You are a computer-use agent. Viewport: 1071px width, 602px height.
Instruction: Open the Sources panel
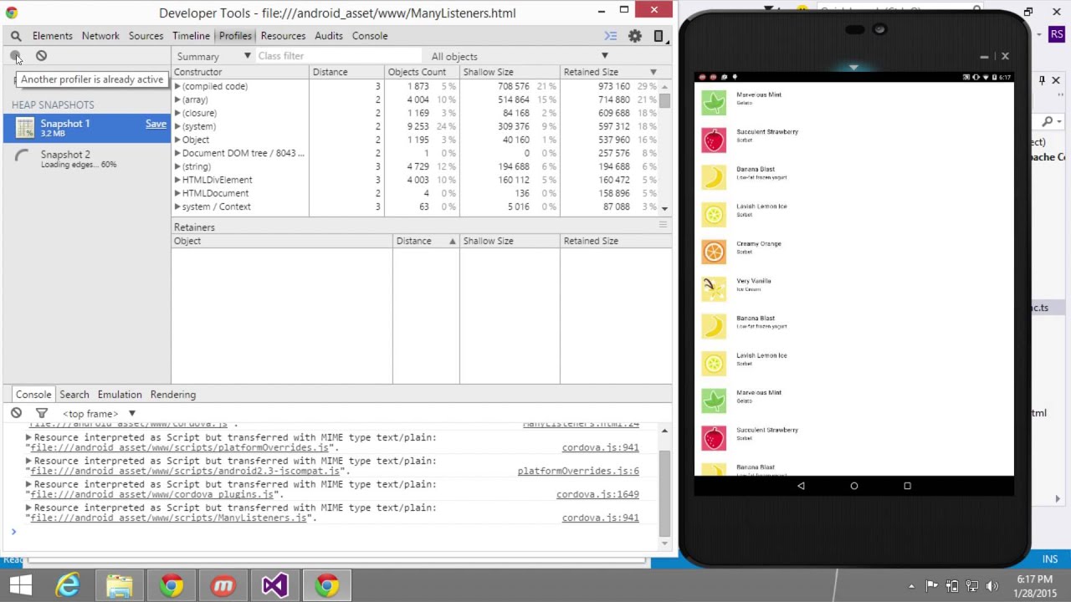click(146, 36)
